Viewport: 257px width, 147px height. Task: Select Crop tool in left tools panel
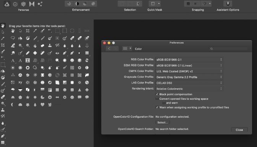[3, 45]
